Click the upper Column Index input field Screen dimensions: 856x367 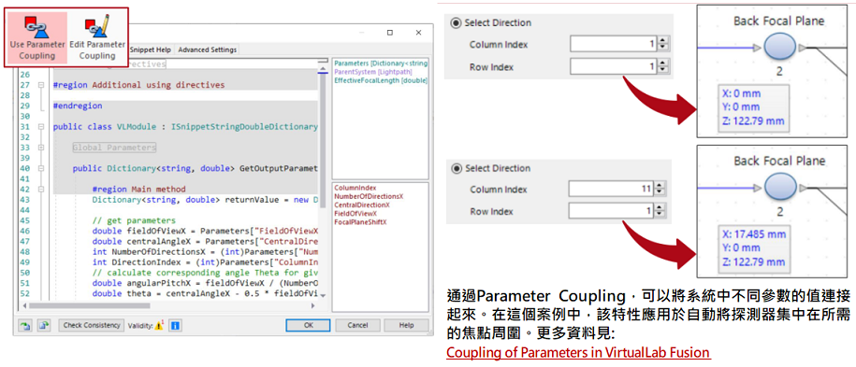tap(614, 45)
